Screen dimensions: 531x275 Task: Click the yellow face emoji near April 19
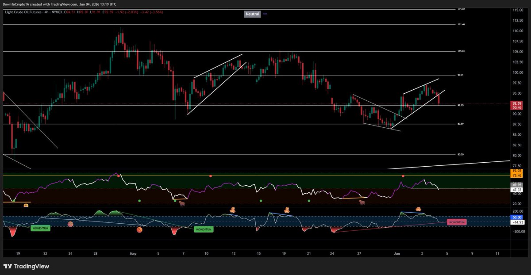pyautogui.click(x=26, y=206)
